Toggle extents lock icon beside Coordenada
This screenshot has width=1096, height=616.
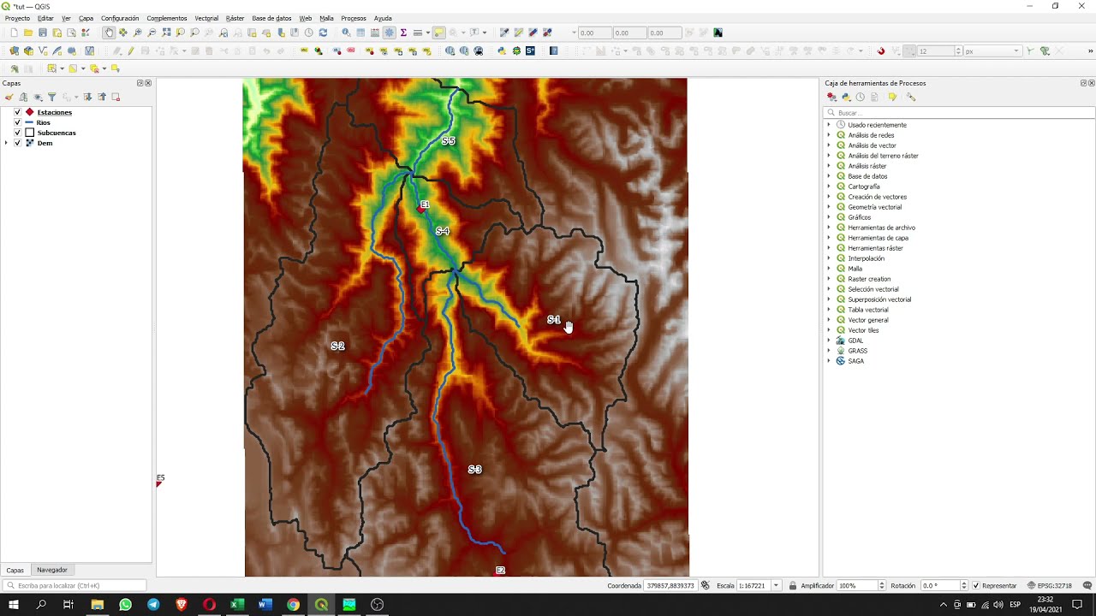click(x=705, y=585)
